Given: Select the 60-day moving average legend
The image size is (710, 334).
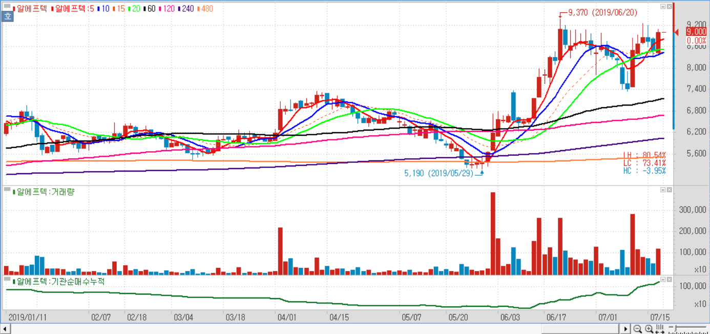Looking at the screenshot, I should pyautogui.click(x=151, y=9).
